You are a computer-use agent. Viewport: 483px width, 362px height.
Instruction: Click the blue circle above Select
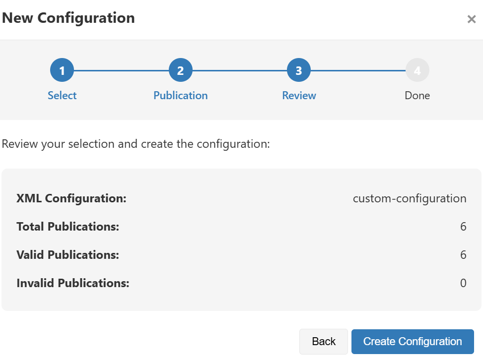point(62,69)
